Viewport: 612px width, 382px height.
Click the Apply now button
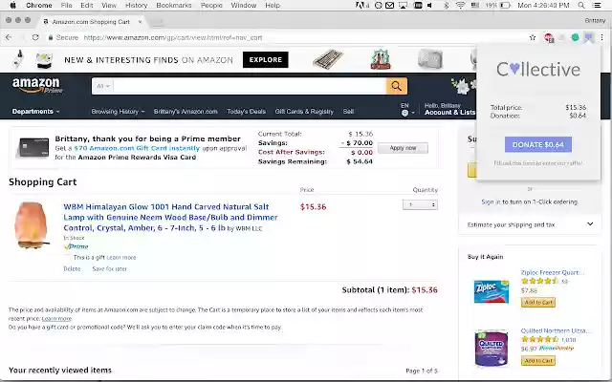click(403, 148)
